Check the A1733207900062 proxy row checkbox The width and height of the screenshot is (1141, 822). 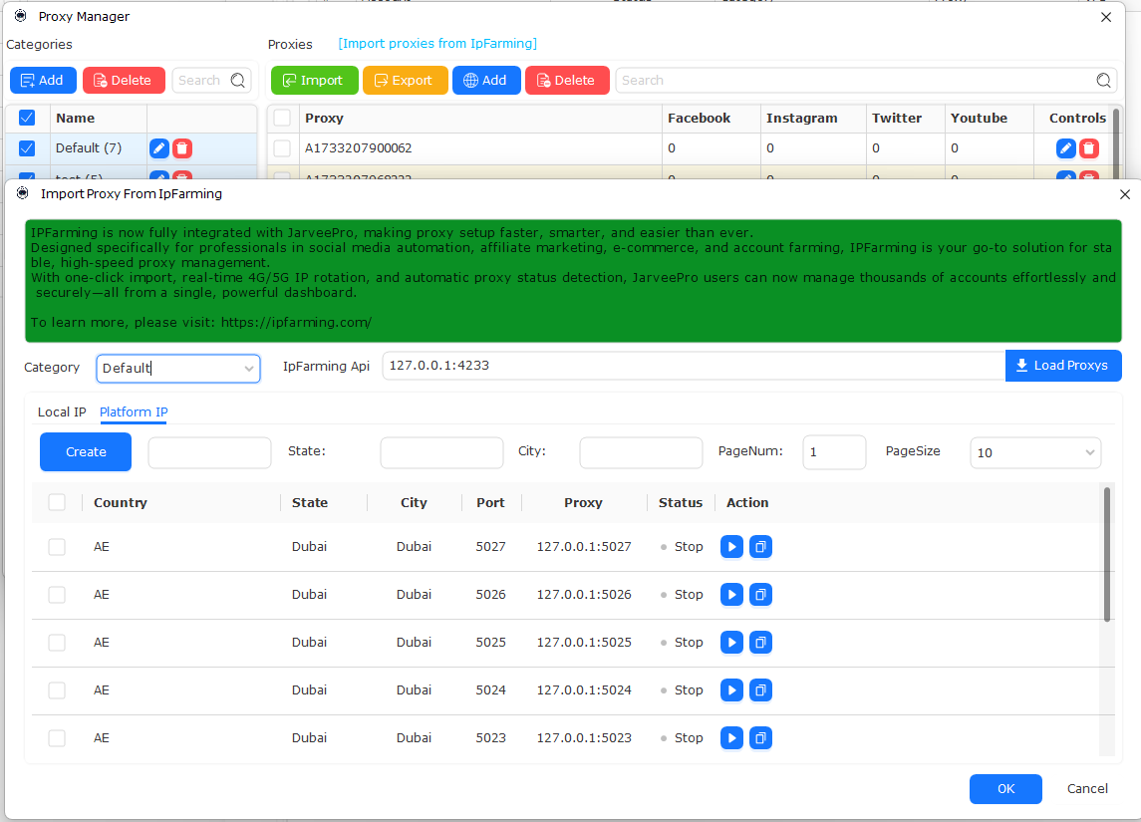pyautogui.click(x=282, y=148)
